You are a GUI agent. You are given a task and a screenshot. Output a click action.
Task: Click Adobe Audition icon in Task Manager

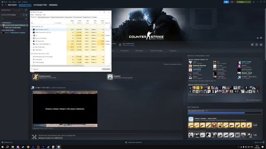pyautogui.click(x=34, y=29)
